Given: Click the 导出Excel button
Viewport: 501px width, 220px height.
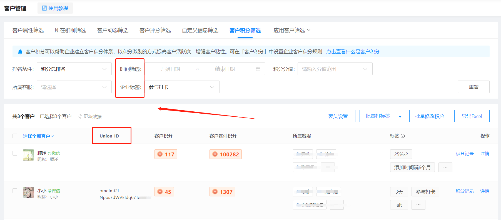Looking at the screenshot, I should tap(472, 116).
